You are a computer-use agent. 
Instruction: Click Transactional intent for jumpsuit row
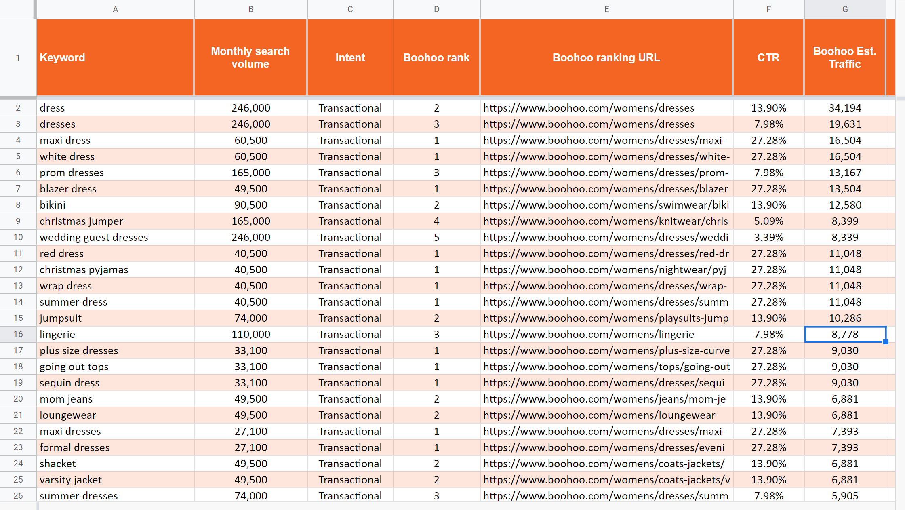tap(350, 318)
